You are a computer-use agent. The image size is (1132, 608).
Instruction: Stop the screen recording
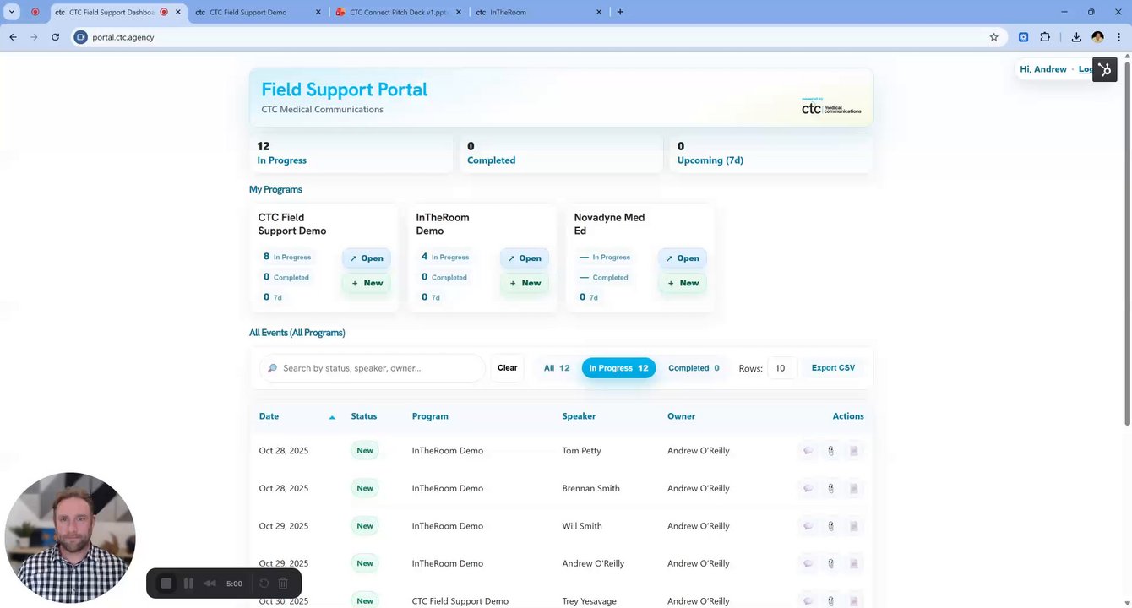(166, 584)
